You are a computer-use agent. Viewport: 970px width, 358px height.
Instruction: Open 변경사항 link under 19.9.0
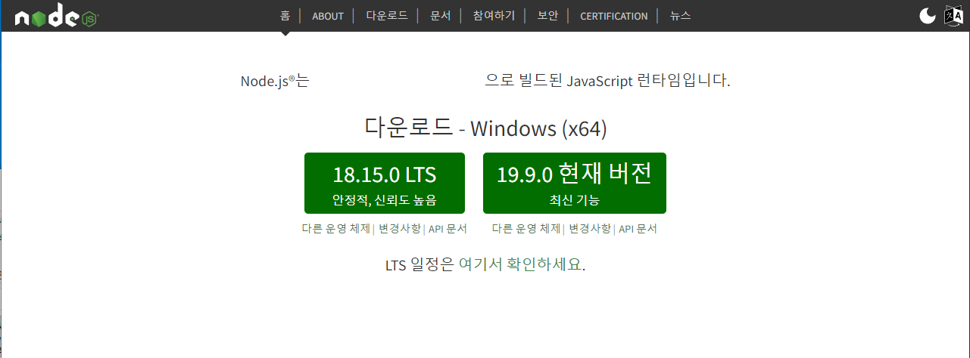pyautogui.click(x=590, y=229)
